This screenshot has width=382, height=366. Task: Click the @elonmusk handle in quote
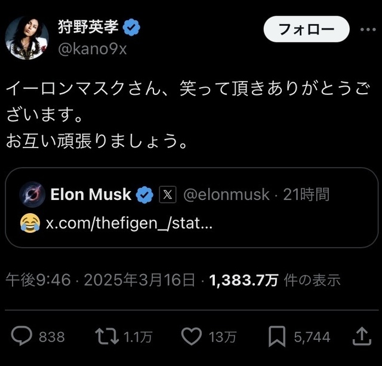[226, 195]
